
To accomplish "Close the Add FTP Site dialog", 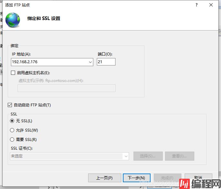I will coord(211,5).
